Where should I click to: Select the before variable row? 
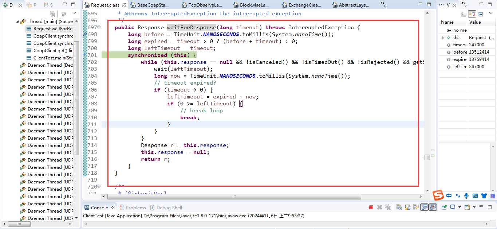[468, 52]
